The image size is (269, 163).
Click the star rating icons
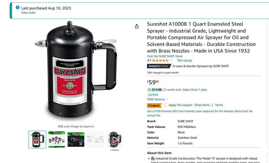pyautogui.click(x=160, y=60)
